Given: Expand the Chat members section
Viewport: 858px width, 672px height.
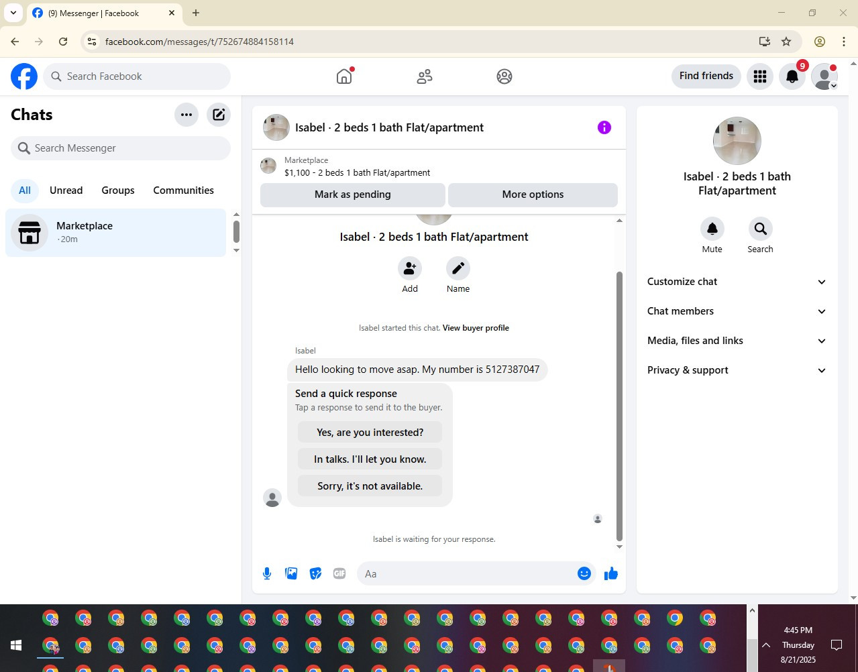Looking at the screenshot, I should point(737,311).
